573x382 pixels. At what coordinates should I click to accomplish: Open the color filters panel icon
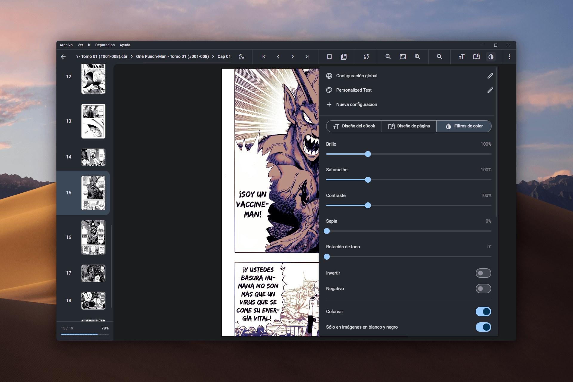pyautogui.click(x=491, y=57)
